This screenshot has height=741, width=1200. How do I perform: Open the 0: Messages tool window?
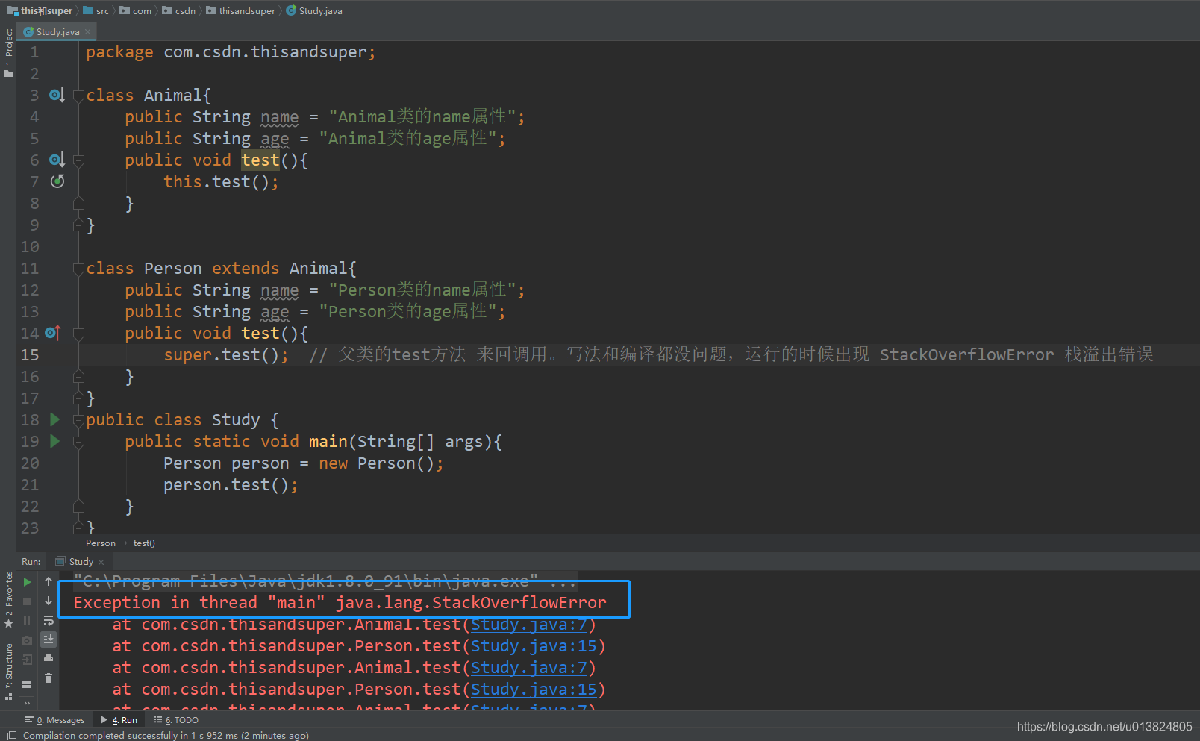point(54,720)
